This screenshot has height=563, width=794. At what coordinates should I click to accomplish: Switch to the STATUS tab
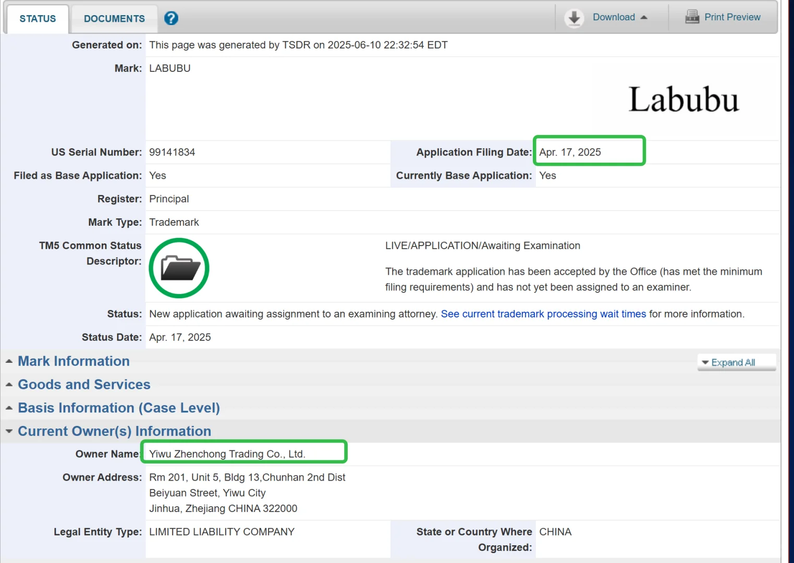point(38,19)
